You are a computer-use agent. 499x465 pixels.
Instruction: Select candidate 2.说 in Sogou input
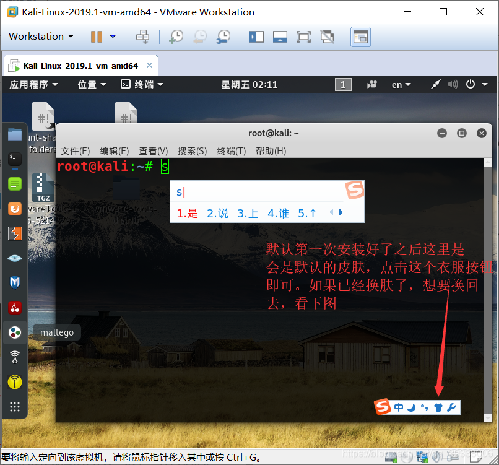[x=217, y=213]
